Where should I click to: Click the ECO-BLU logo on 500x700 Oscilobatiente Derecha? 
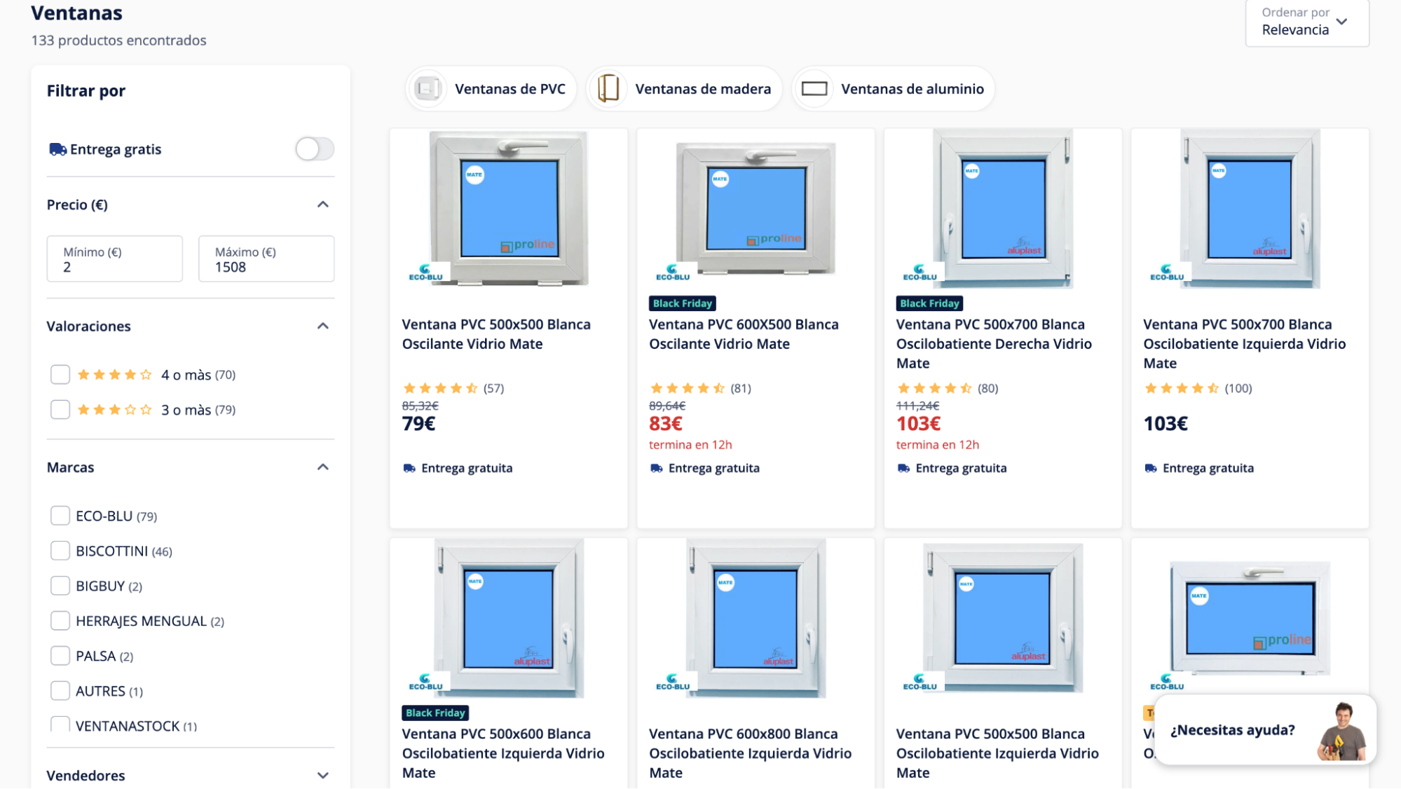[x=920, y=273]
